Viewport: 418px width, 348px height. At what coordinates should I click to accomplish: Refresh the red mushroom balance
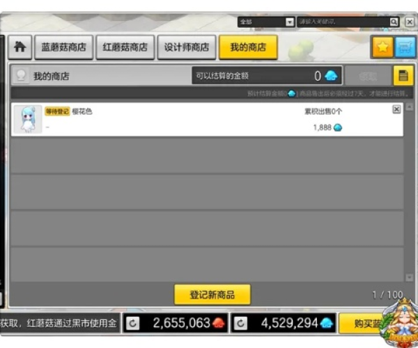(x=133, y=323)
